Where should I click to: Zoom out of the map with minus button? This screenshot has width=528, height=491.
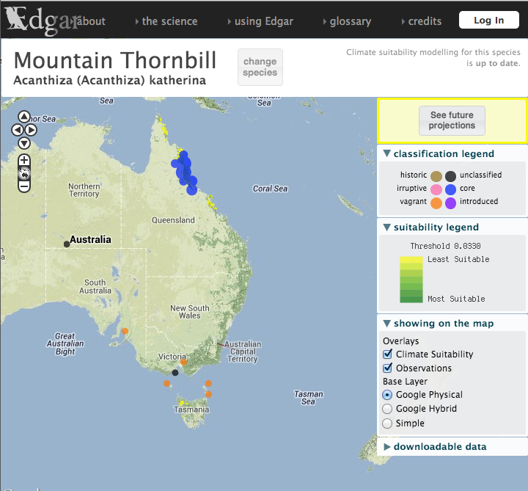(x=24, y=186)
